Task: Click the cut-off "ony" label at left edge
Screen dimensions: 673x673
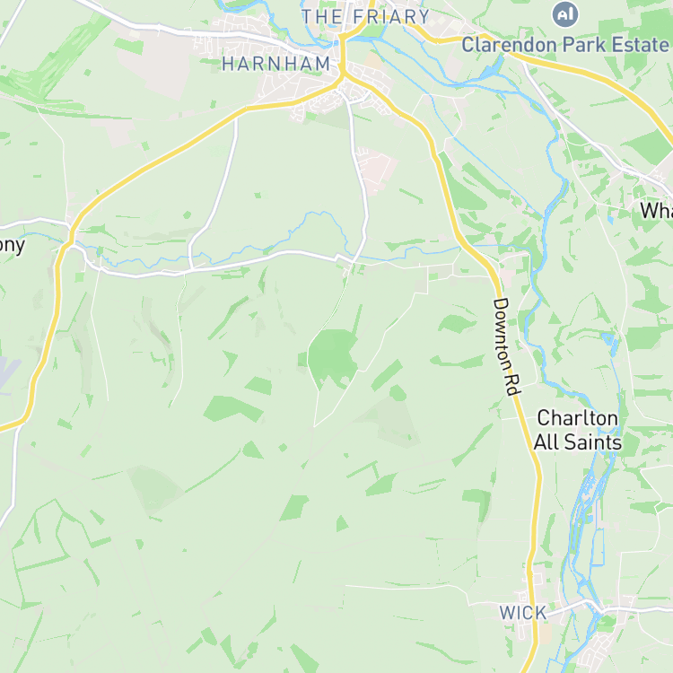Action: coord(12,246)
